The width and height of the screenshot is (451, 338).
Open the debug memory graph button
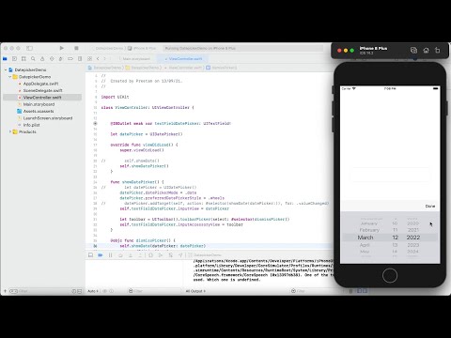pos(161,255)
